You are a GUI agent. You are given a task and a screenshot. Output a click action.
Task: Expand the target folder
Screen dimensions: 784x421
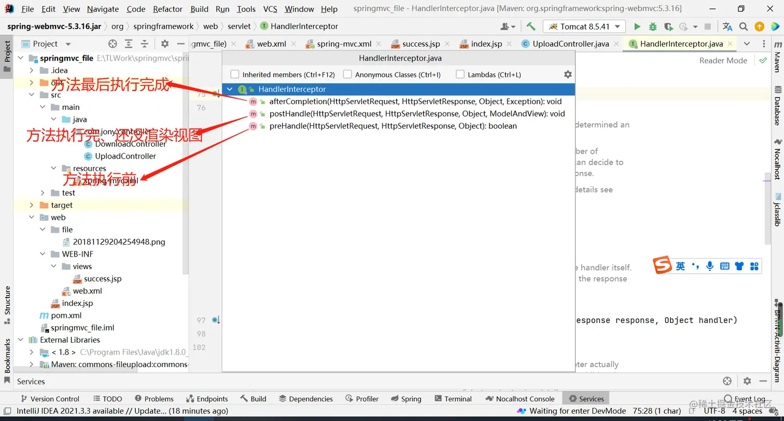tap(32, 205)
